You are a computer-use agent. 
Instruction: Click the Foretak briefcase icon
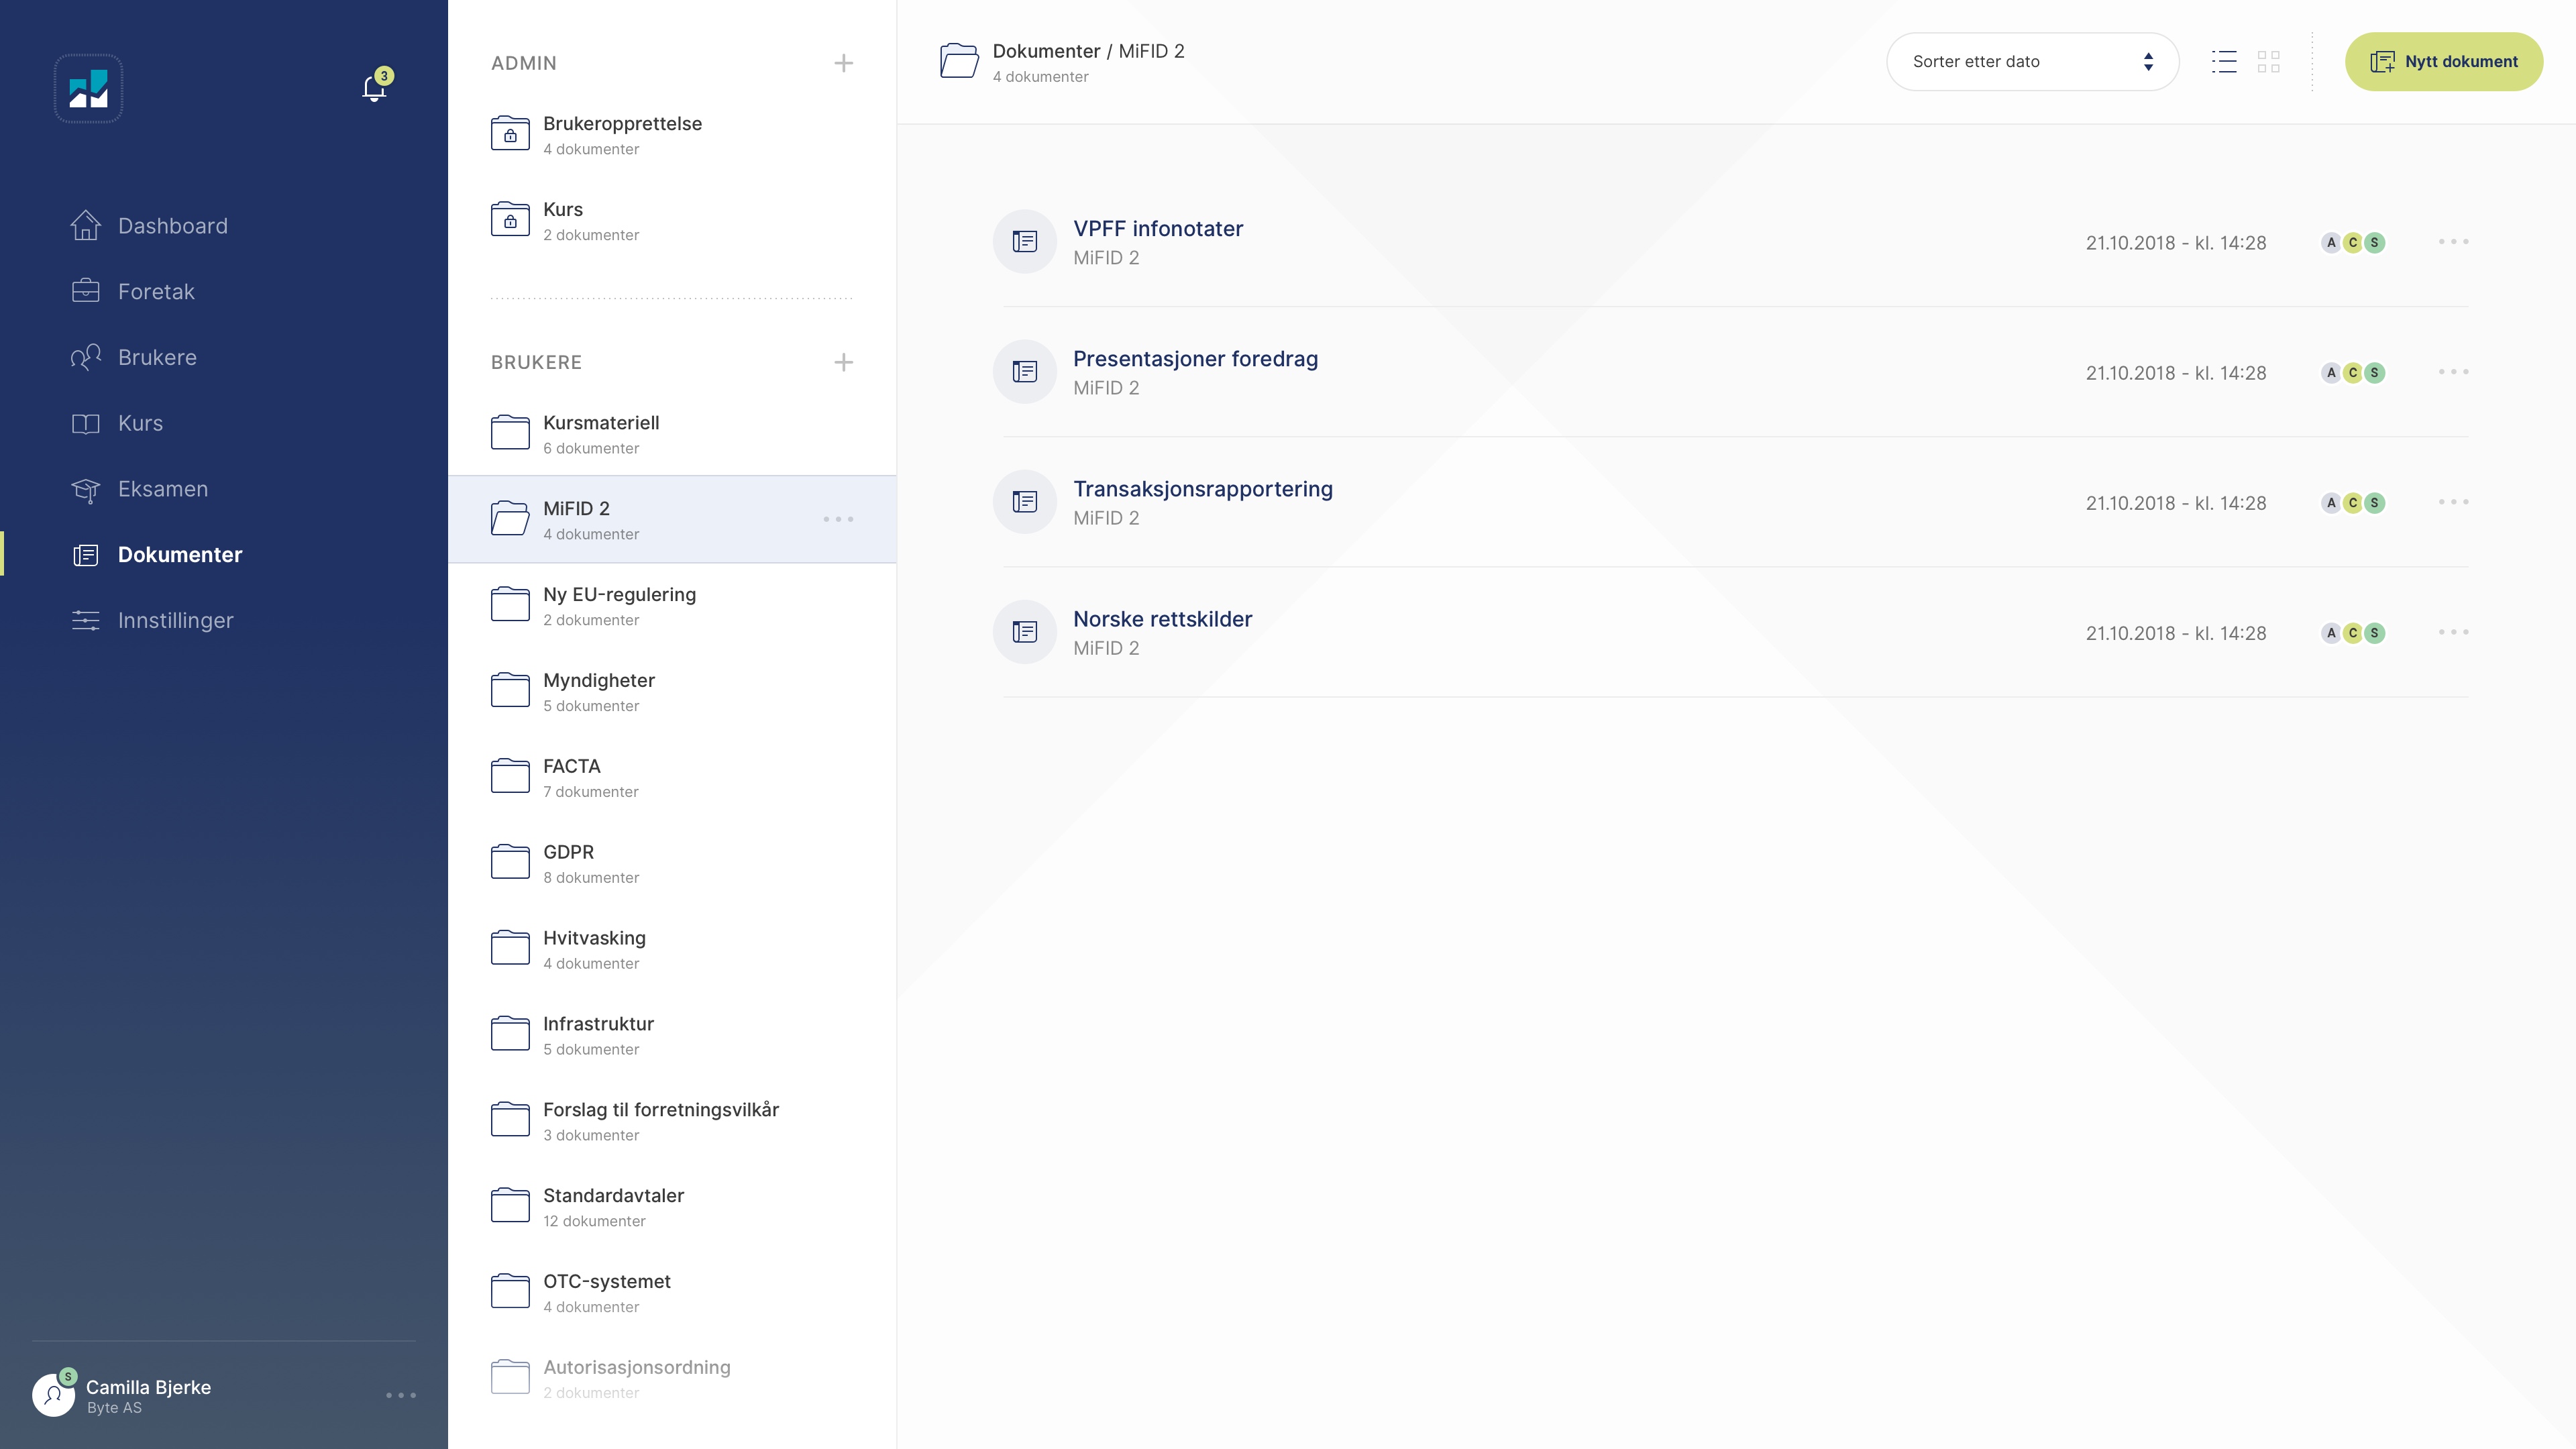click(86, 291)
